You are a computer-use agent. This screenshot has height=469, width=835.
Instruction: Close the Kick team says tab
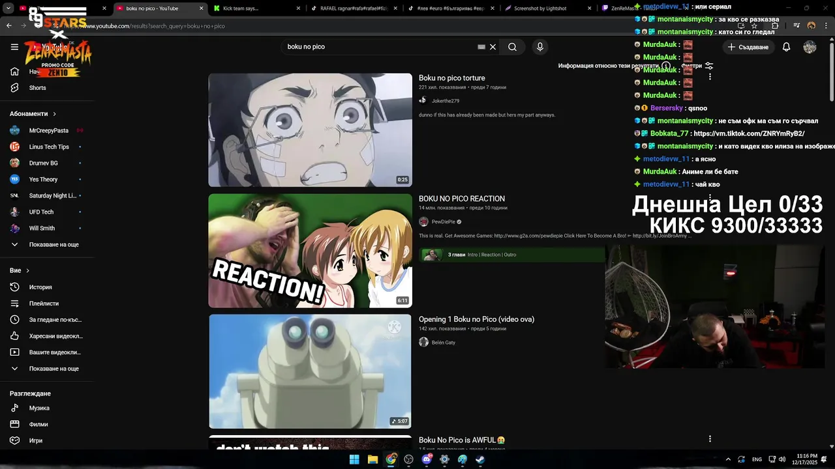pos(299,8)
